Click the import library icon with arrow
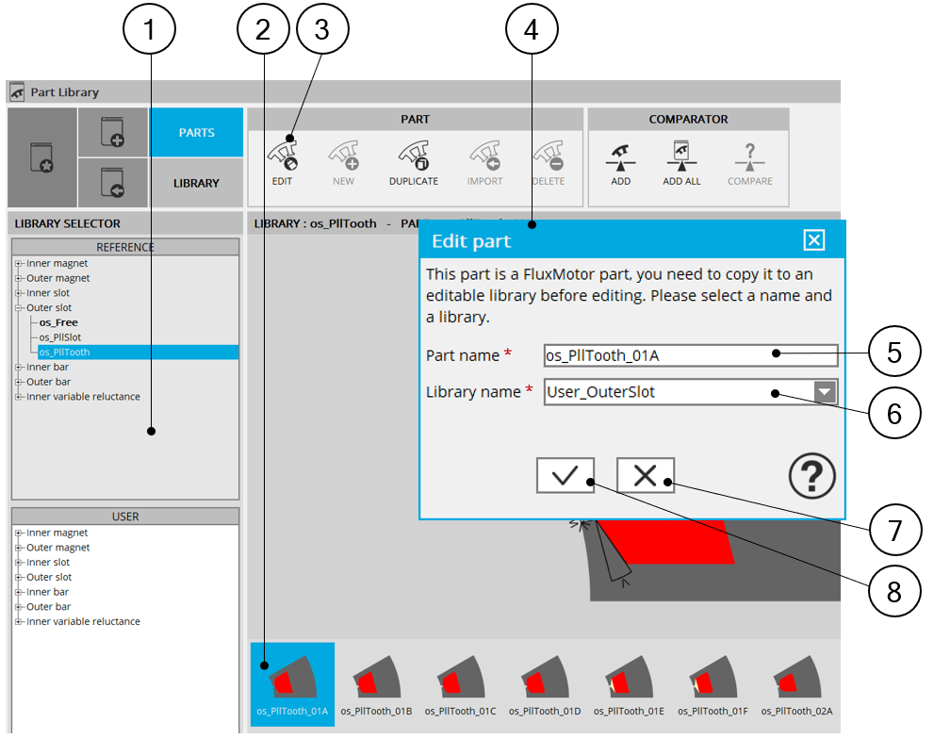 113,183
